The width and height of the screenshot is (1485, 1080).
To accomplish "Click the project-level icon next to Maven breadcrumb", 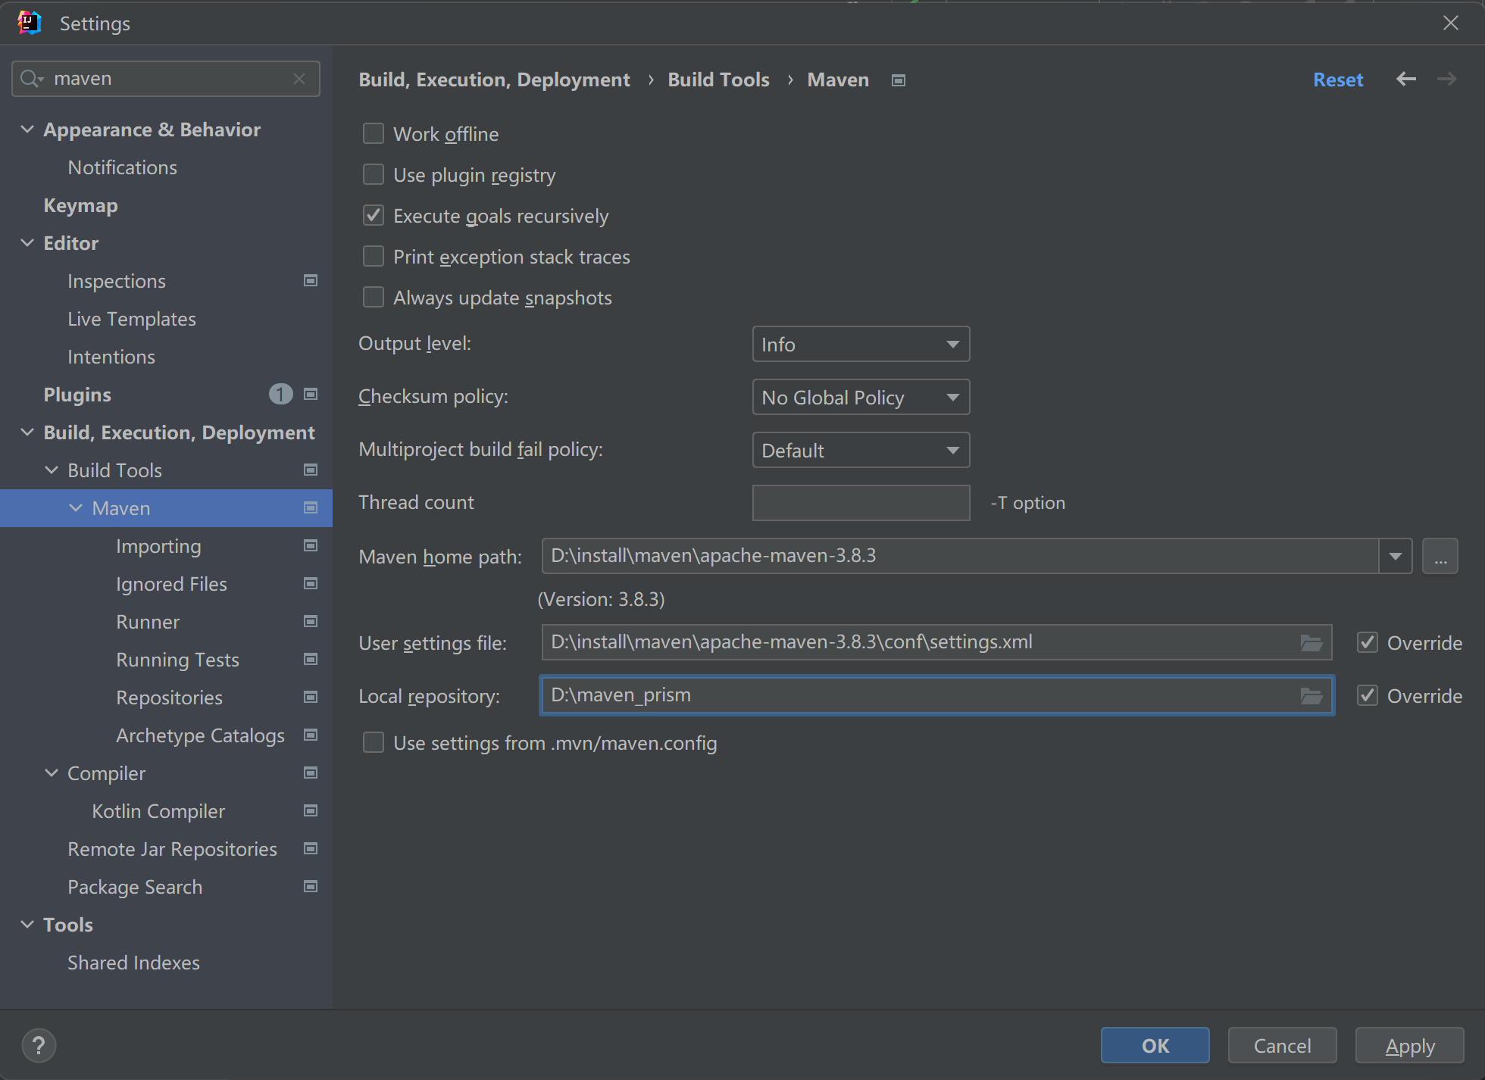I will [x=899, y=80].
